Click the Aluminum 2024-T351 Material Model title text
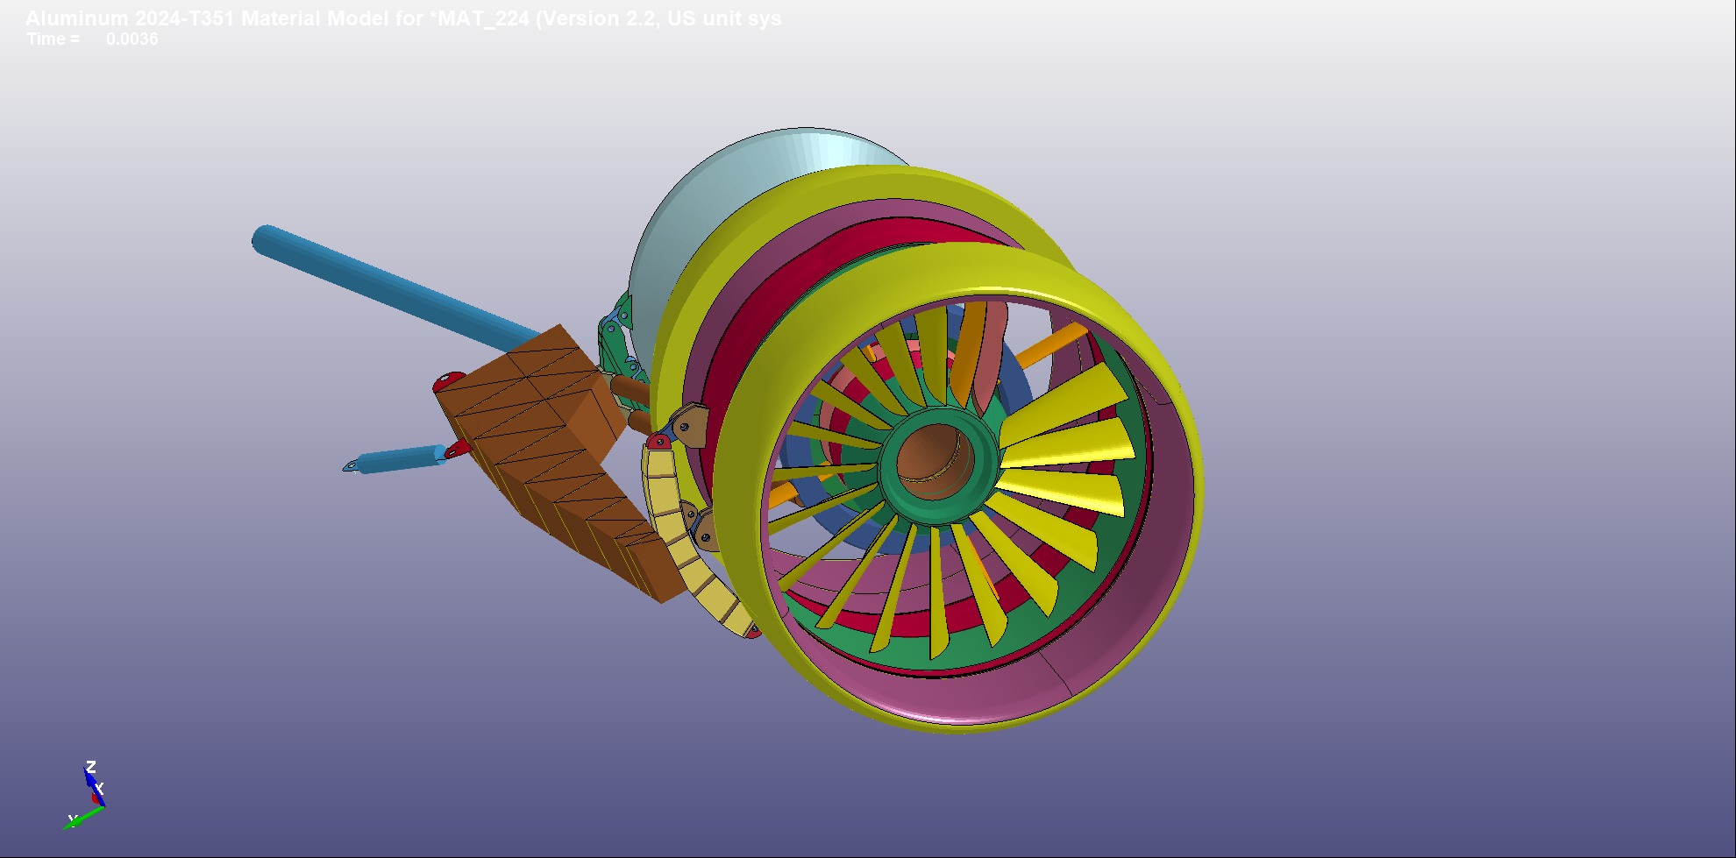 [x=403, y=18]
